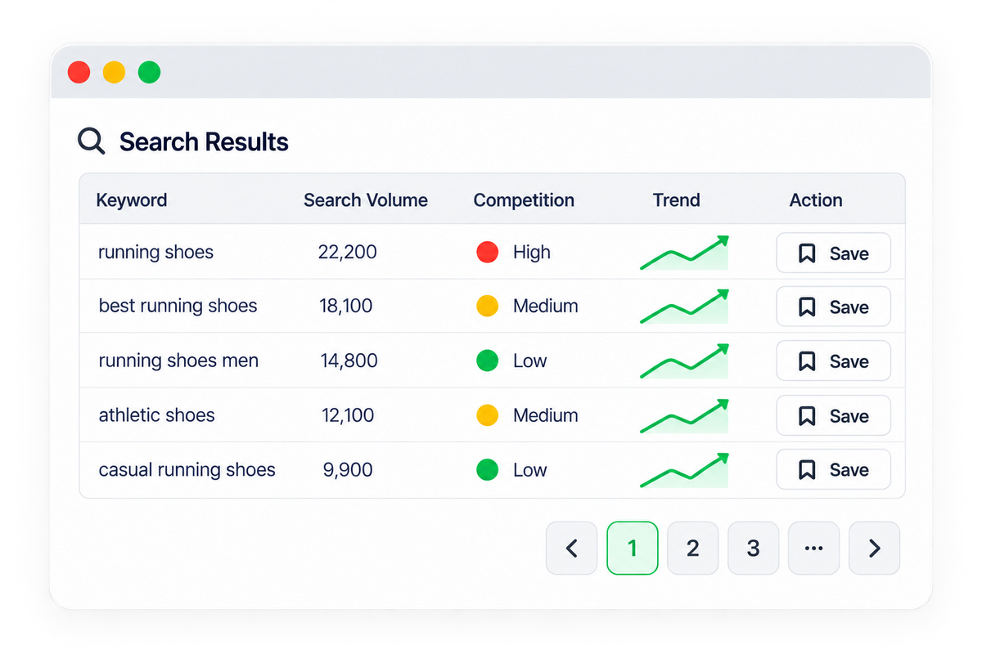The width and height of the screenshot is (982, 654).
Task: Jump to page 3
Action: [753, 548]
